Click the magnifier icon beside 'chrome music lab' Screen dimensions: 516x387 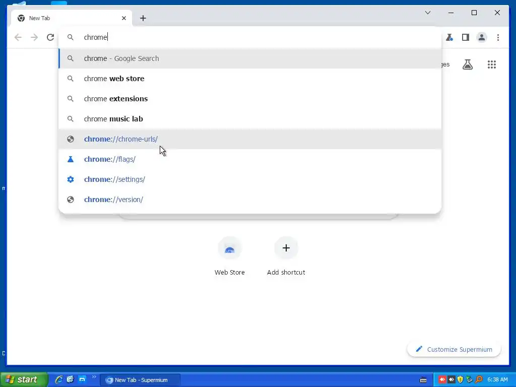(71, 119)
